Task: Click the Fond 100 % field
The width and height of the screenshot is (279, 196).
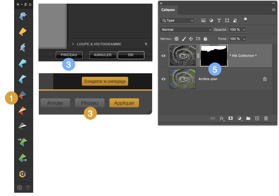Action: point(235,39)
